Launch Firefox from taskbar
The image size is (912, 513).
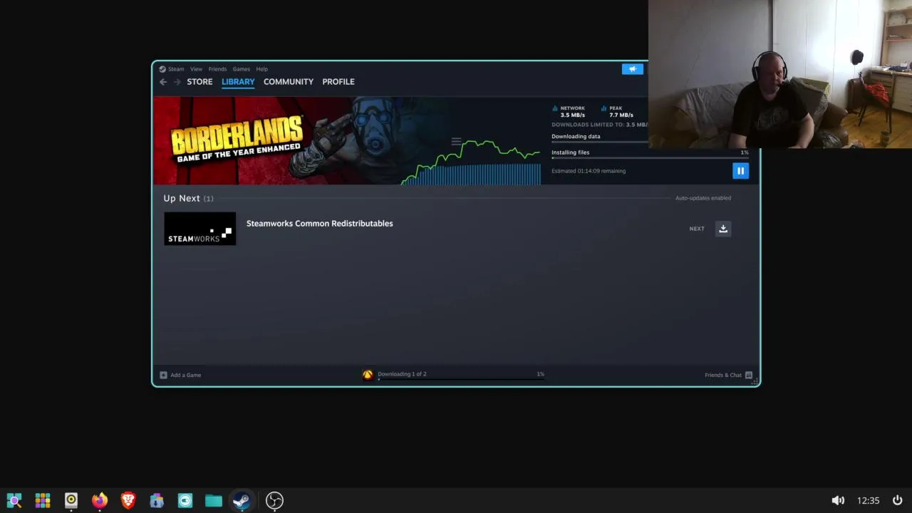click(100, 501)
